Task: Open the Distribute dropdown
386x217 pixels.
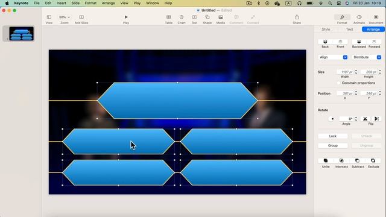Action: tap(367, 57)
